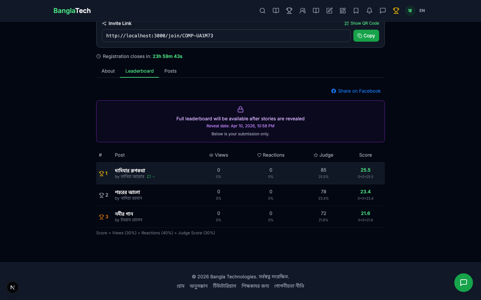Expand the comment dropdown under দাদিমার রূপকথা

click(x=154, y=177)
